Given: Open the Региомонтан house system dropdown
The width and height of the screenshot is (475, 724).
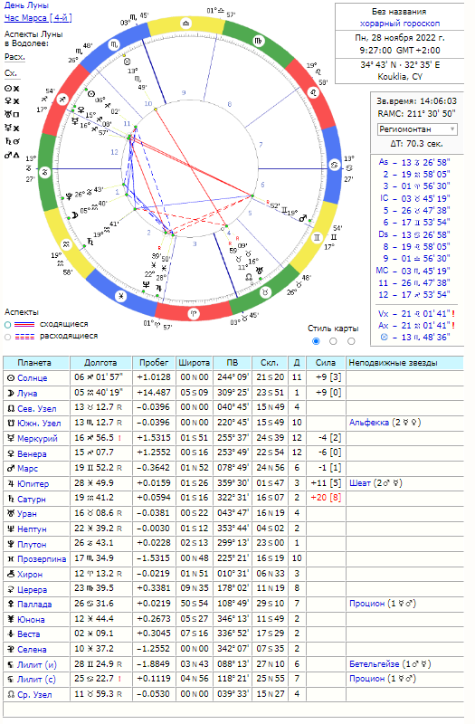Looking at the screenshot, I should pos(417,129).
